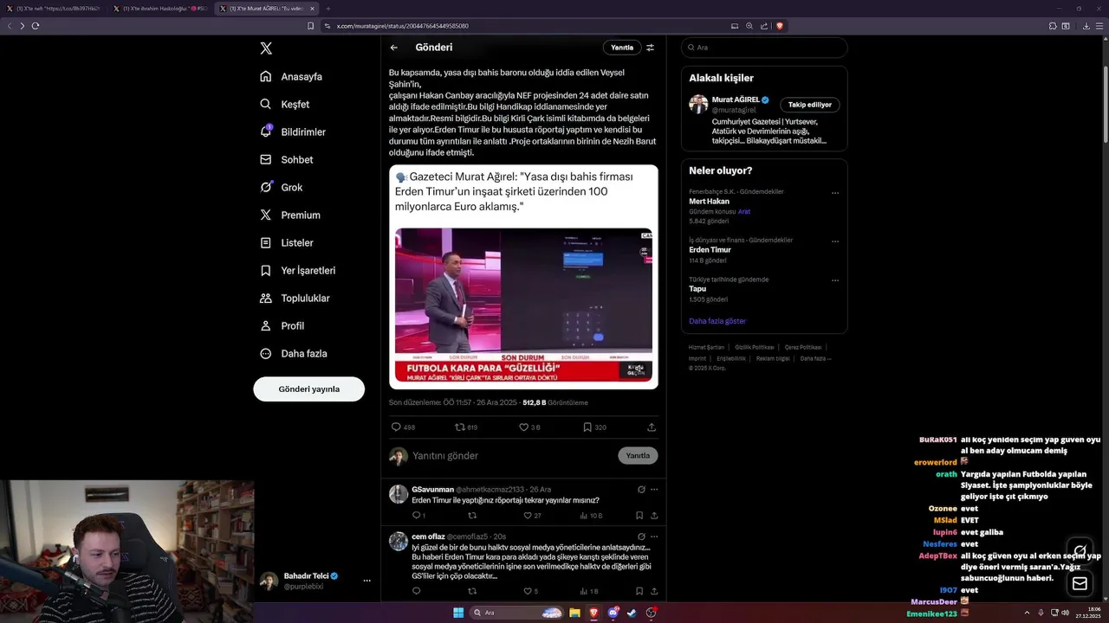
Task: Open Discord from the taskbar
Action: pyautogui.click(x=613, y=613)
